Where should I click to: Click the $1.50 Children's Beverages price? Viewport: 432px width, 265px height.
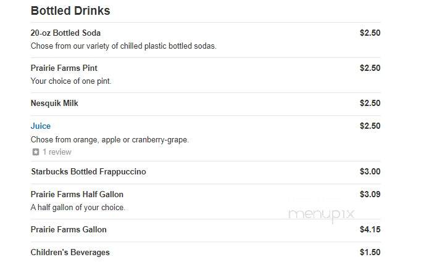pyautogui.click(x=370, y=252)
